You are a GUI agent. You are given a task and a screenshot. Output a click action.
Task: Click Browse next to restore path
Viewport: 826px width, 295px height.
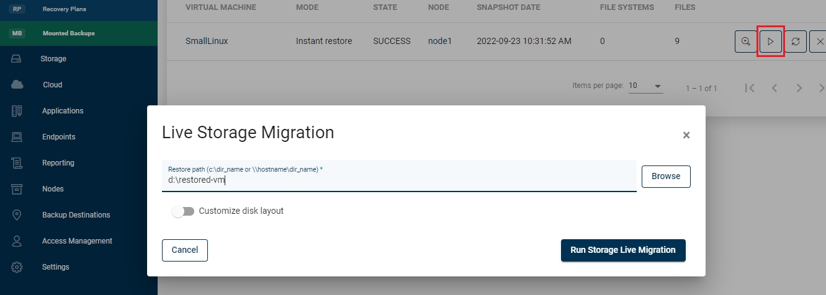click(x=665, y=176)
